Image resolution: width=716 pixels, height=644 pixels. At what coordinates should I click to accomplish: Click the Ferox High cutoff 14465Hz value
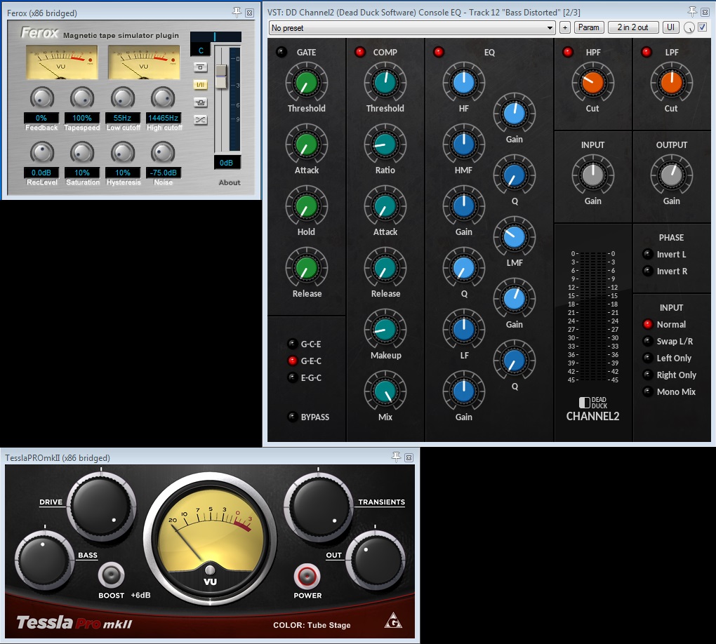[163, 119]
